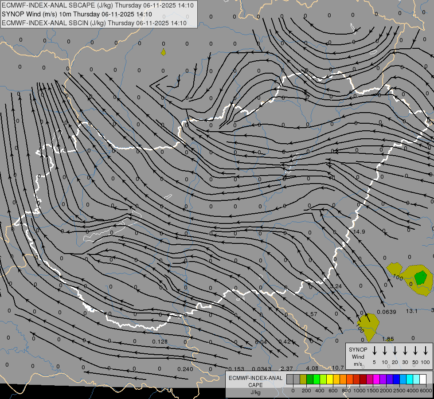The width and height of the screenshot is (434, 399).
Task: Select the 30 m/s wind legend arrow
Action: coord(405,351)
